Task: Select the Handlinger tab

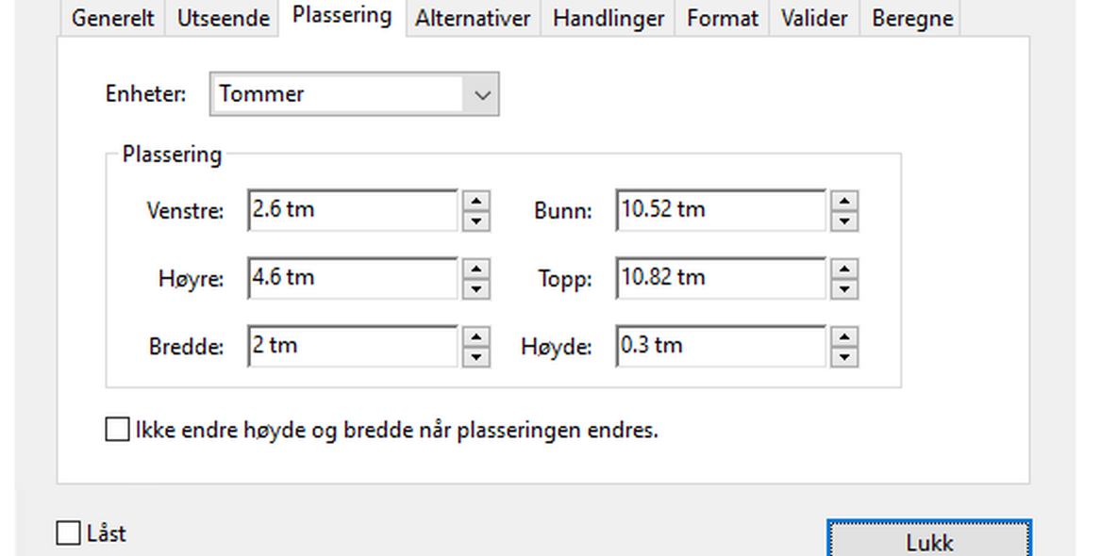Action: tap(608, 19)
